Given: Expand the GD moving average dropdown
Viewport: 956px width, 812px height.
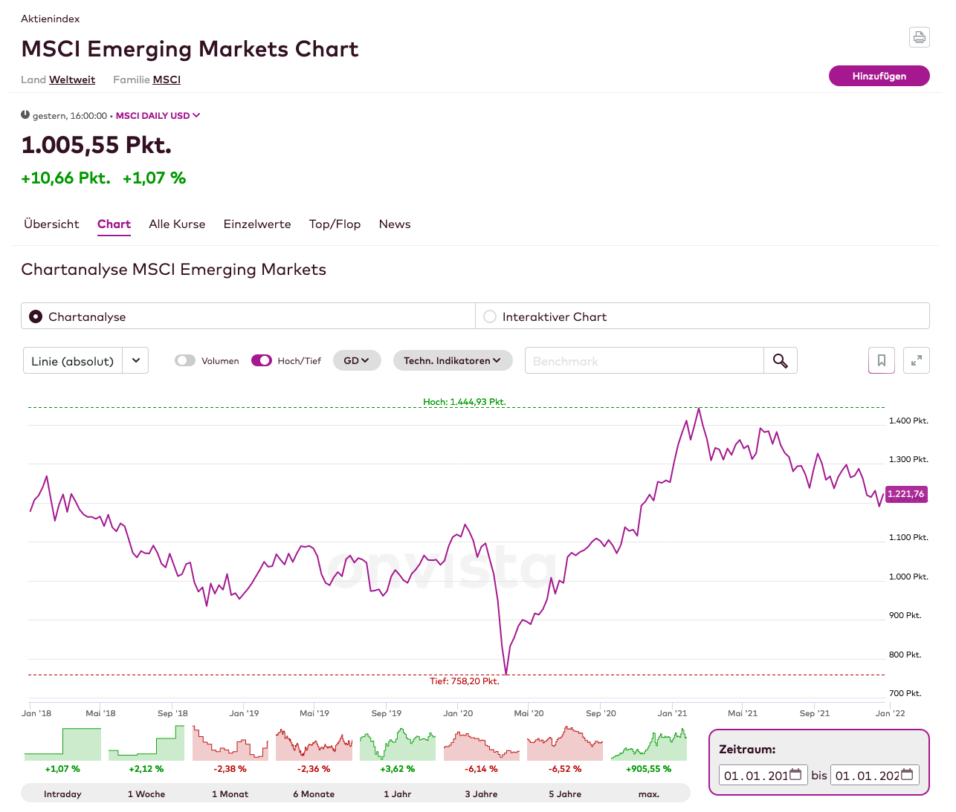Looking at the screenshot, I should coord(357,360).
